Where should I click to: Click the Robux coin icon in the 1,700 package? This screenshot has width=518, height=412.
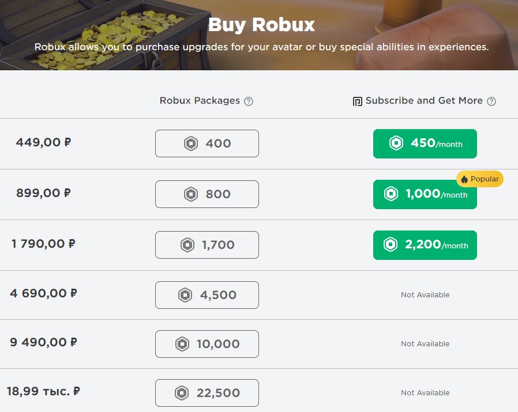187,245
